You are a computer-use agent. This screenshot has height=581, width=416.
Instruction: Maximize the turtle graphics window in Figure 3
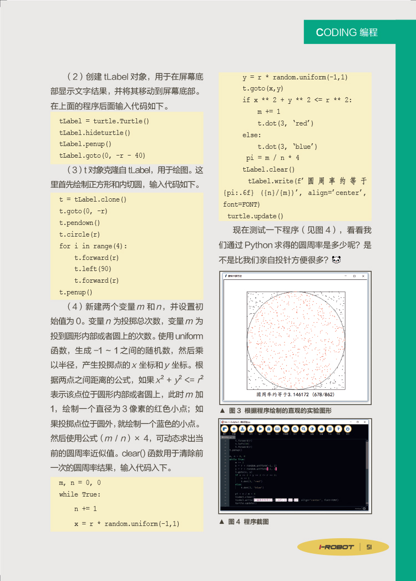[x=354, y=276]
